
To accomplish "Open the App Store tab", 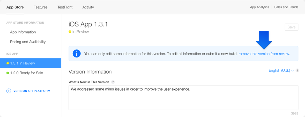I will (15, 7).
